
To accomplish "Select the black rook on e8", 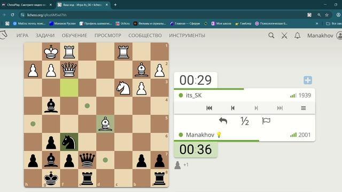I will pos(87,178).
